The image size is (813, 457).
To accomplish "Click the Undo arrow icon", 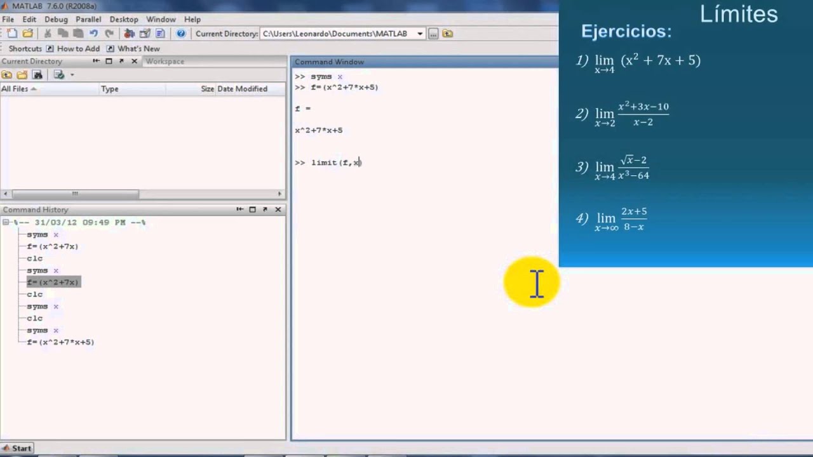I will (x=94, y=34).
